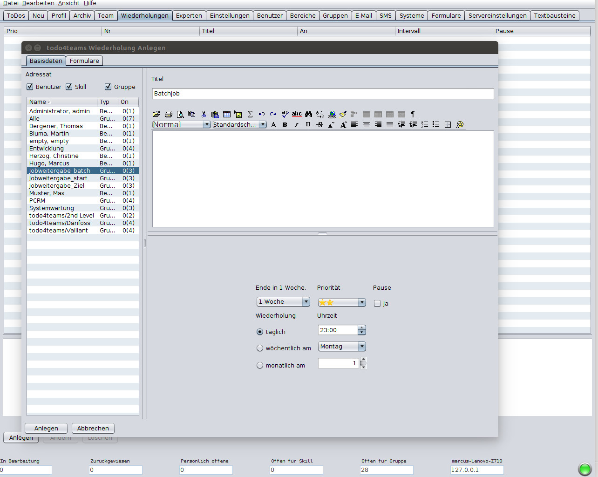This screenshot has width=598, height=477.
Task: Open the Priorität stars dropdown
Action: coord(342,302)
